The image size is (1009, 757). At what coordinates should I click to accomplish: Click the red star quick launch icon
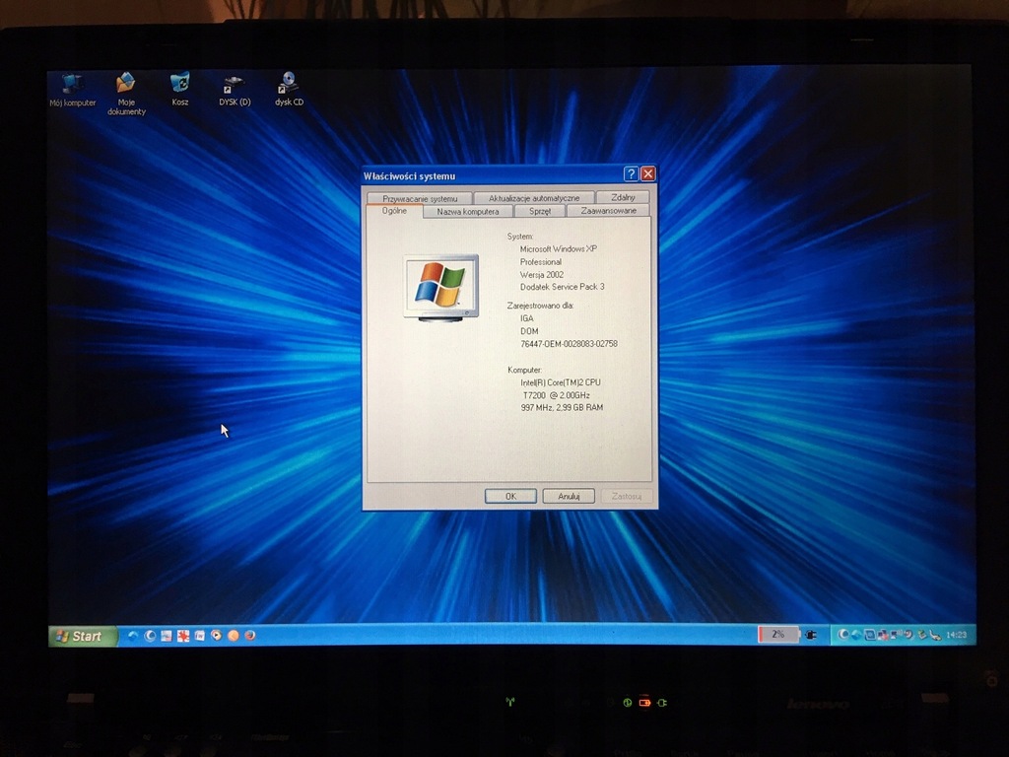183,636
